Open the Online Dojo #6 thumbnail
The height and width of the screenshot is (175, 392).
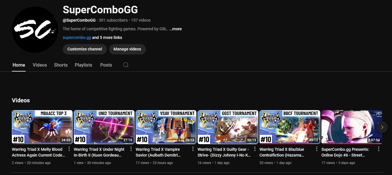(352, 127)
